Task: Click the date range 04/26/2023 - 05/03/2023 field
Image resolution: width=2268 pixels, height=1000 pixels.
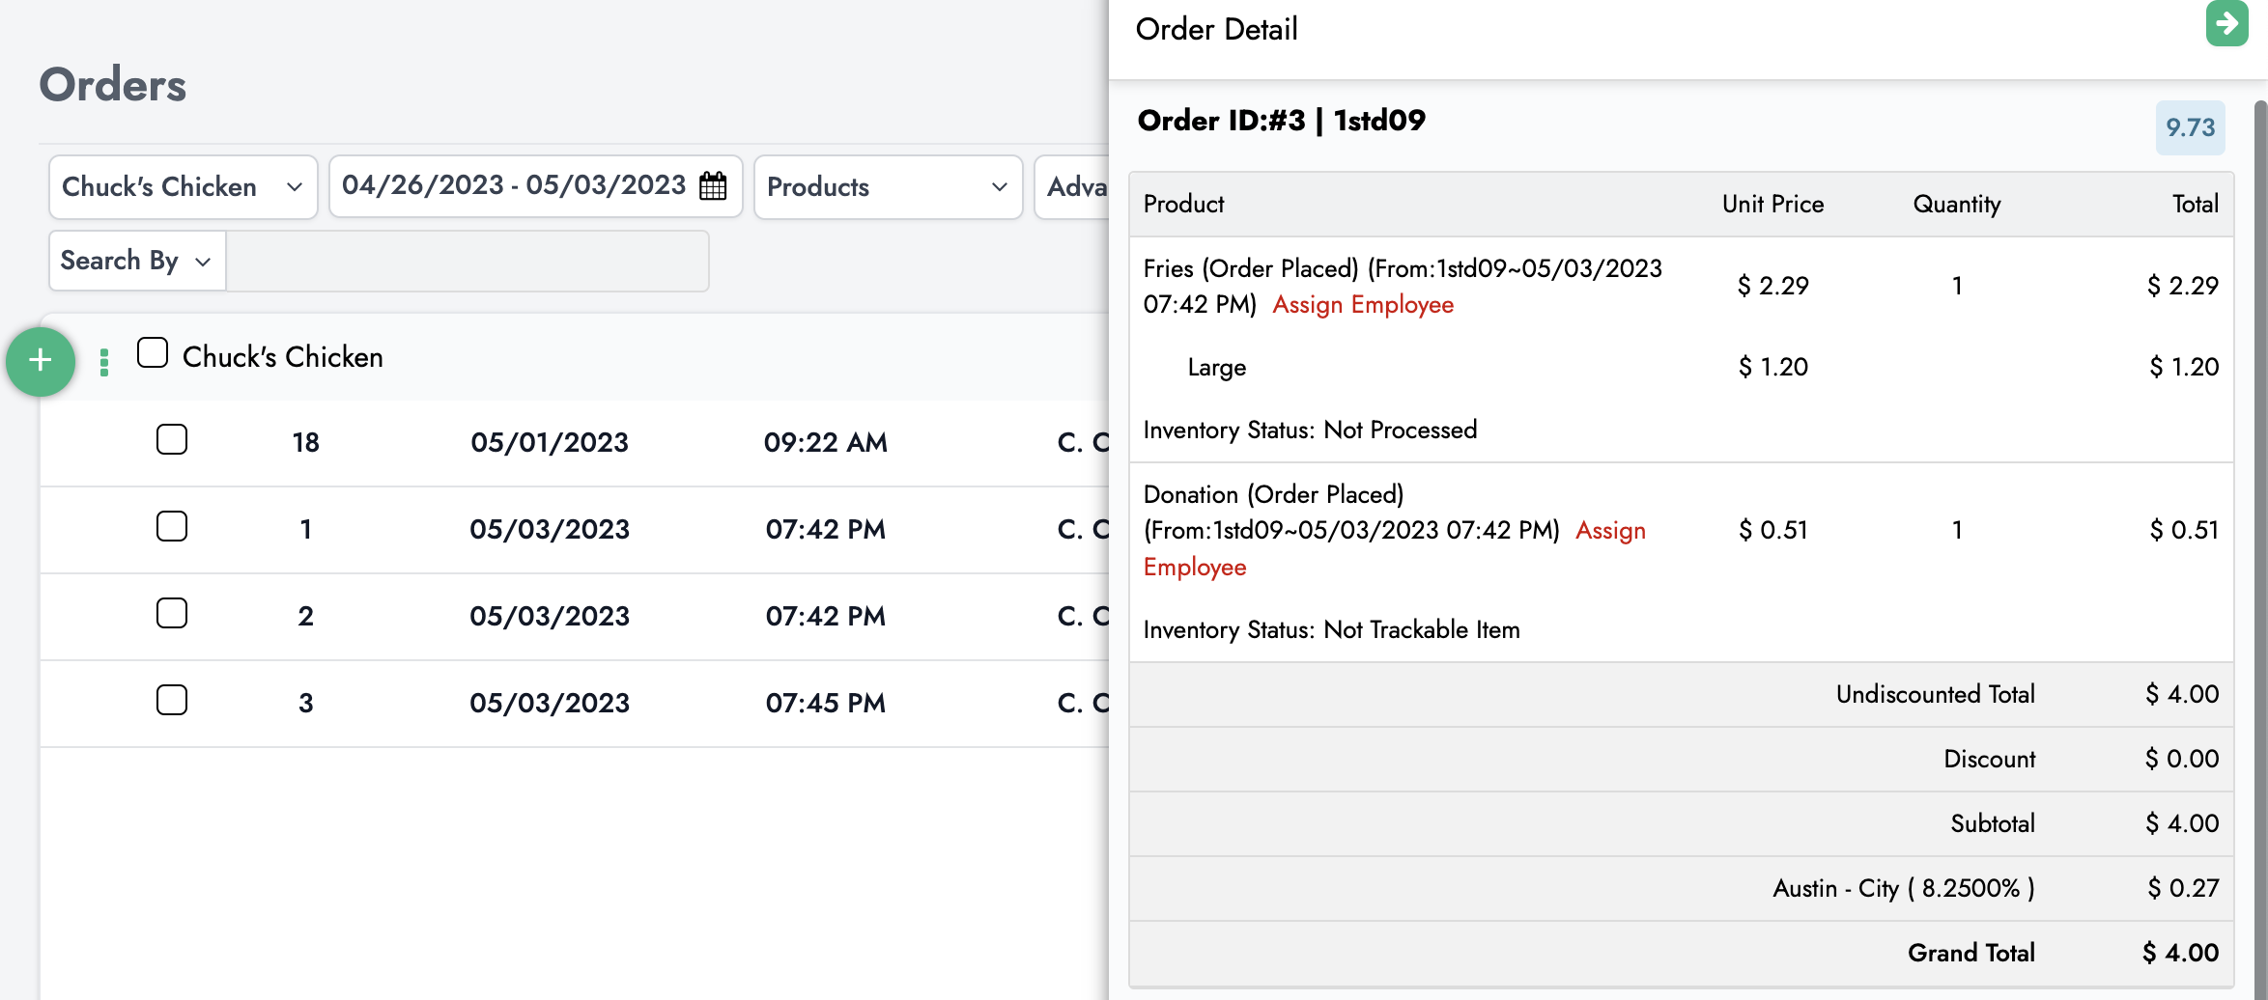Action: coord(513,185)
